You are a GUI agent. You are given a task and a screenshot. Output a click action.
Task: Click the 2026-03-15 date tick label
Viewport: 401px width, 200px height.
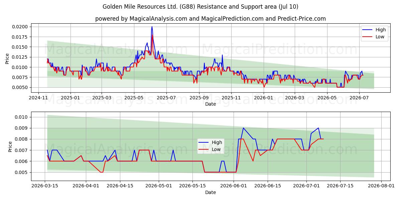45,186
